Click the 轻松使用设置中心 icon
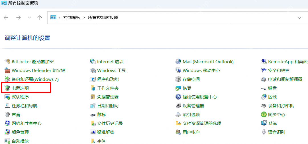The height and width of the screenshot is (144, 308). [x=178, y=97]
